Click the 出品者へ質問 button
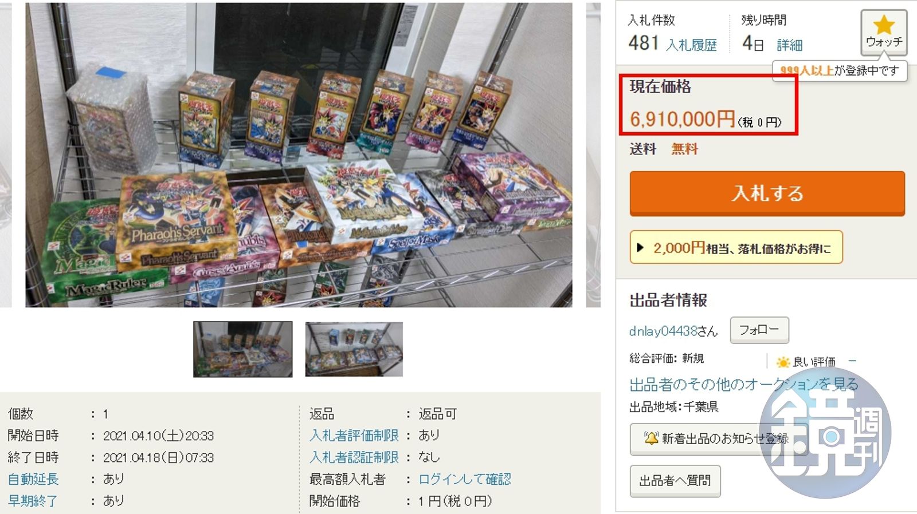 tap(675, 480)
